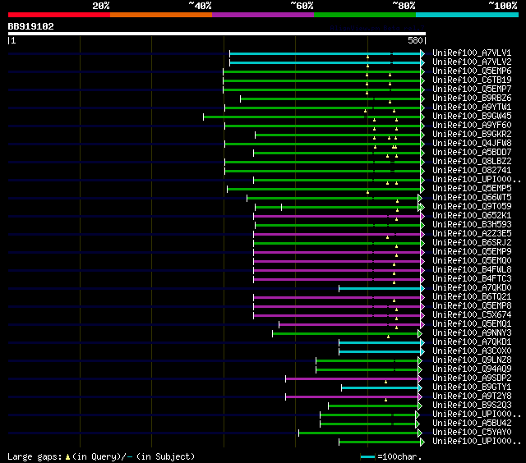
Task: Click the green alignment bar for B9GW45
Action: coord(312,117)
